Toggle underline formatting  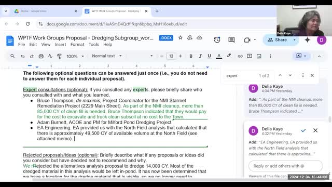[x=209, y=56]
